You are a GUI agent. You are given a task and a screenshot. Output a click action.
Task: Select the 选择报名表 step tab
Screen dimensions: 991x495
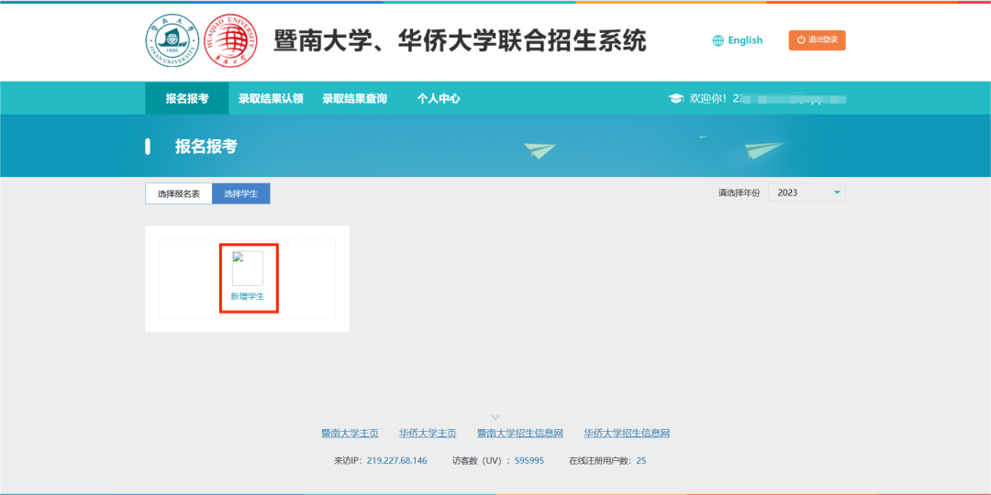pyautogui.click(x=179, y=193)
